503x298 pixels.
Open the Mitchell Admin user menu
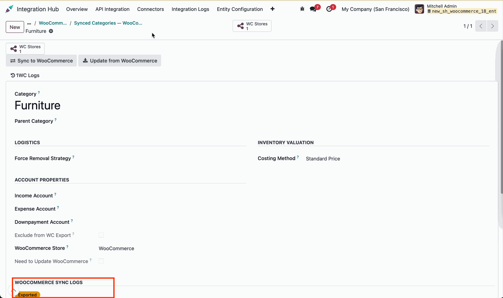coord(456,9)
